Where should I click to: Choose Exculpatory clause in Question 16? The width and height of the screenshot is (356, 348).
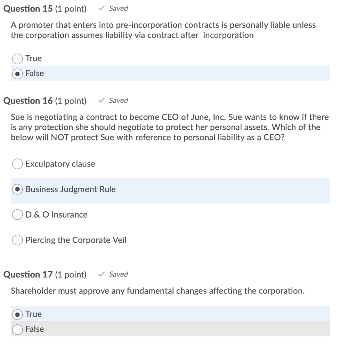(17, 163)
